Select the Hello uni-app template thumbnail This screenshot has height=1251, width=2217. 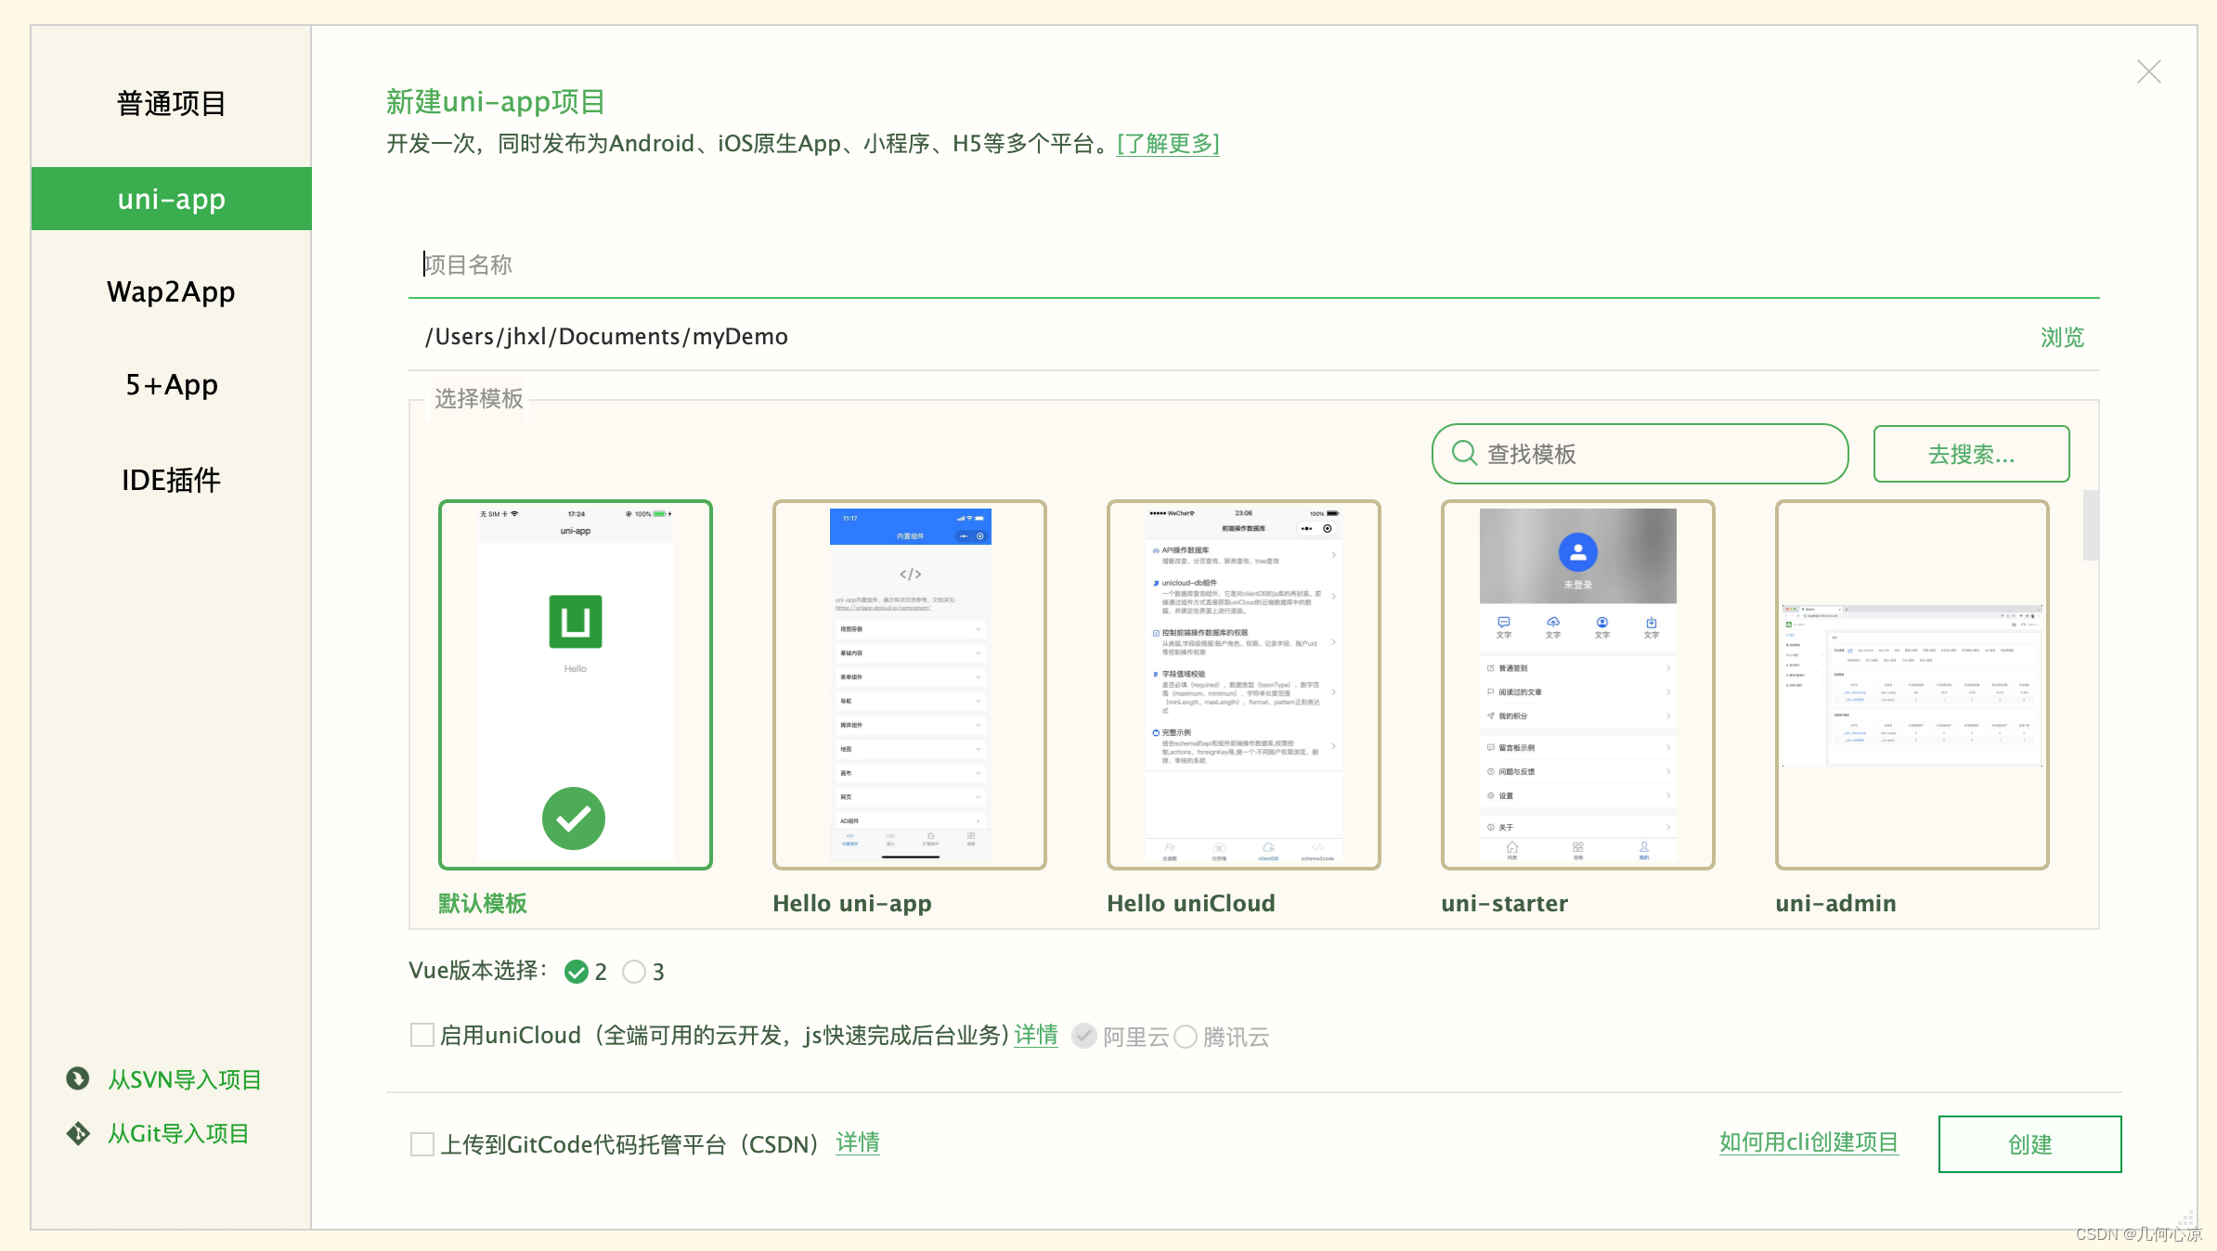coord(909,684)
